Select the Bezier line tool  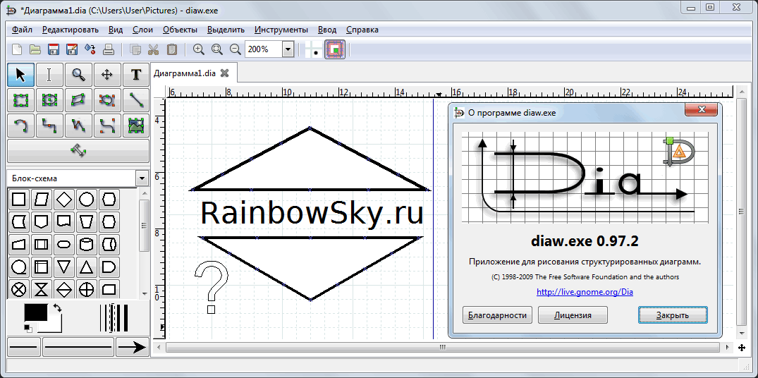pyautogui.click(x=107, y=126)
